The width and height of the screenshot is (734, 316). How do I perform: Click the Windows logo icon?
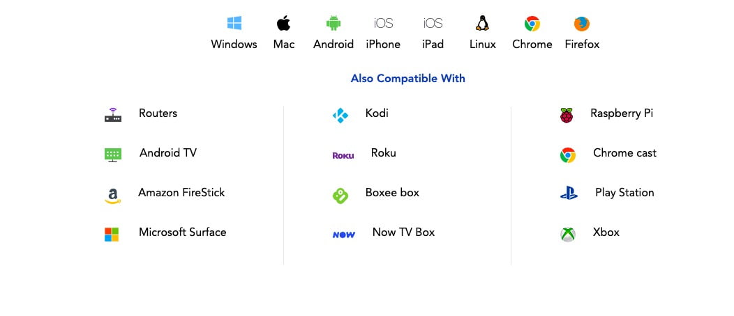pyautogui.click(x=234, y=24)
